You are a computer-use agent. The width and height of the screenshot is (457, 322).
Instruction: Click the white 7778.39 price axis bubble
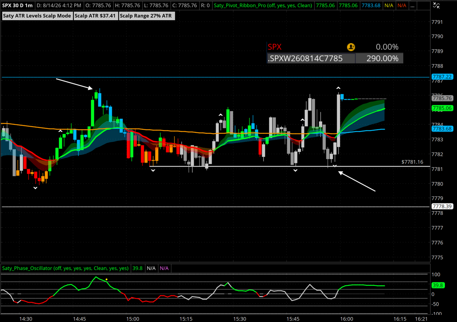click(442, 206)
